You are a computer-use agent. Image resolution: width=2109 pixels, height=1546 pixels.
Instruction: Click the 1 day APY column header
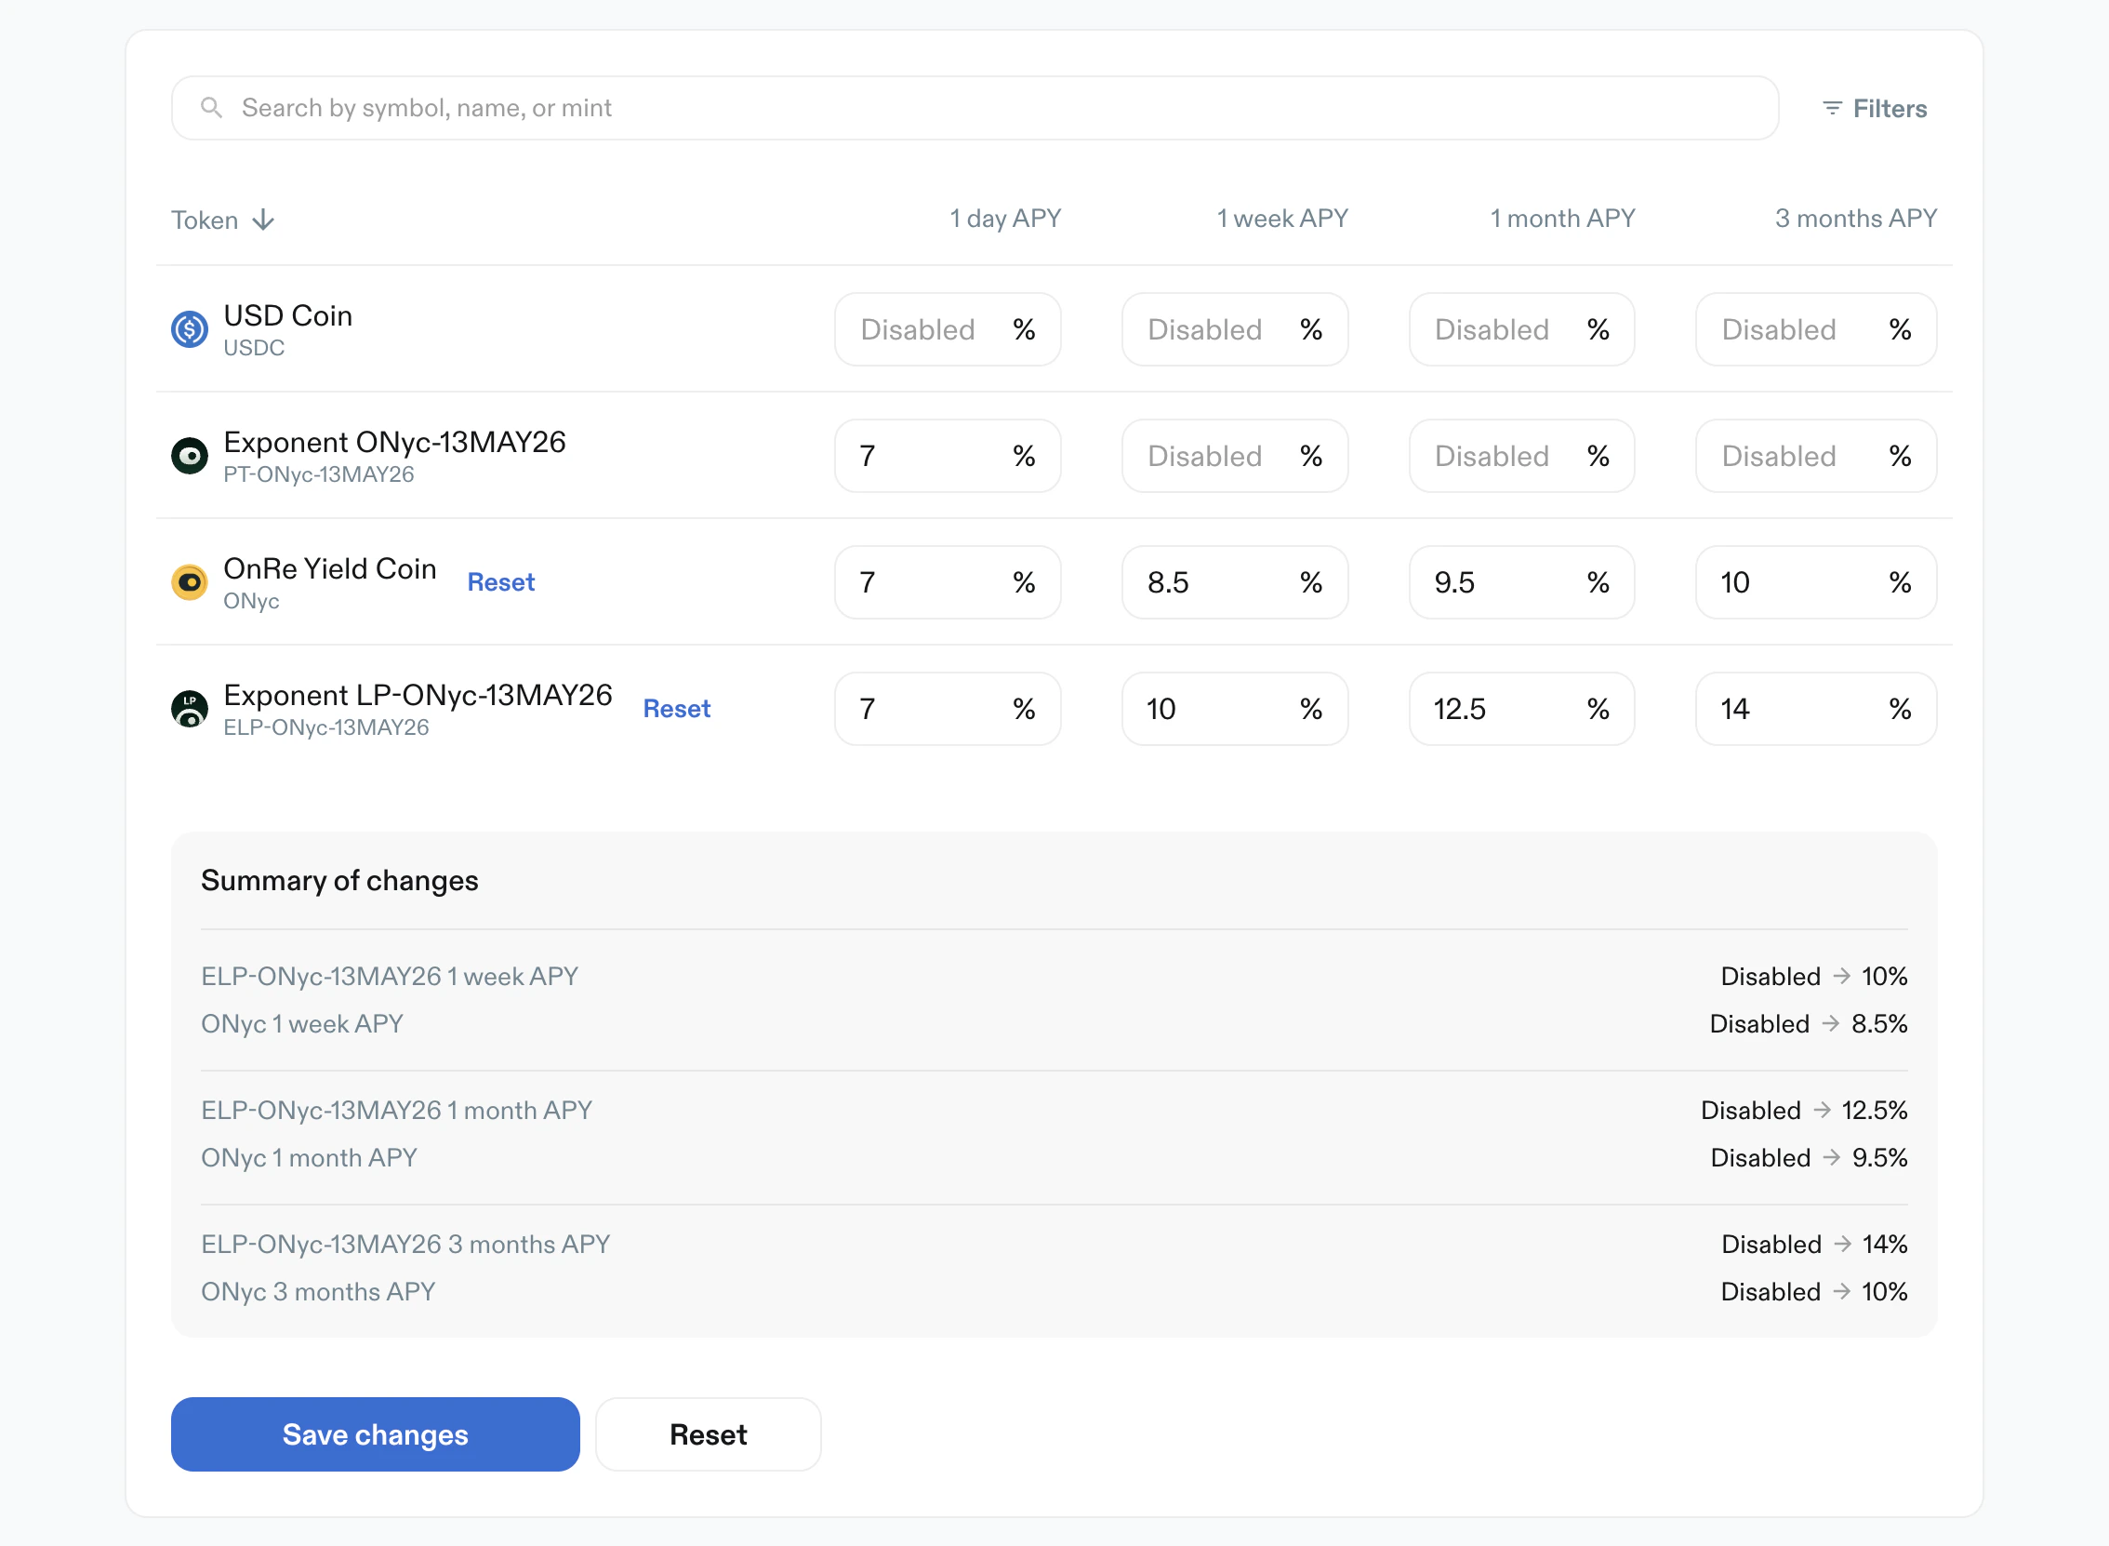pos(1004,219)
